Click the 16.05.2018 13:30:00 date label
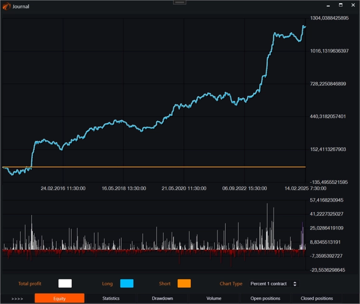Image resolution: width=360 pixels, height=304 pixels. 124,189
